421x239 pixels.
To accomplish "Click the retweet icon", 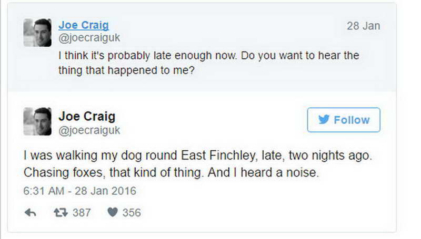I will pyautogui.click(x=61, y=213).
